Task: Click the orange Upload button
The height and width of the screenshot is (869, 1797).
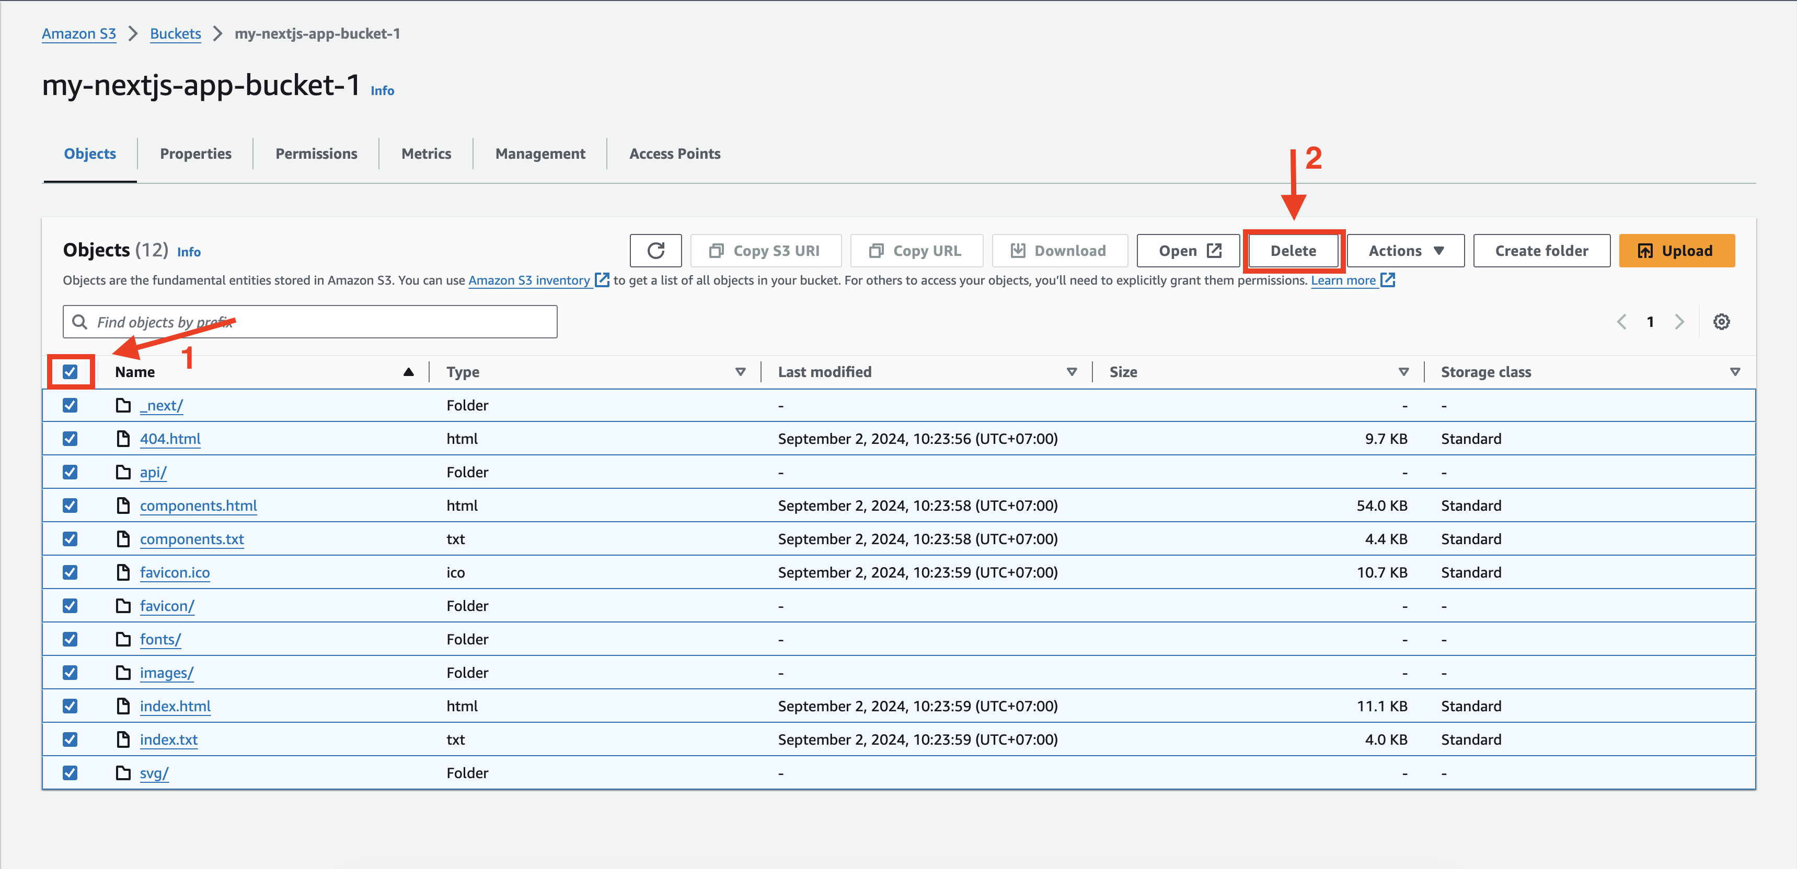Action: tap(1676, 251)
